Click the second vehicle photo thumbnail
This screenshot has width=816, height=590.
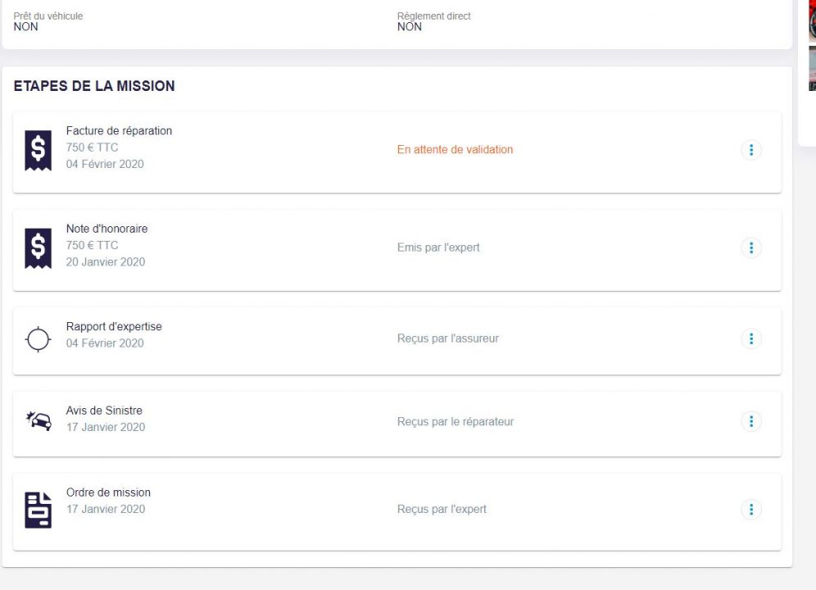tap(813, 68)
